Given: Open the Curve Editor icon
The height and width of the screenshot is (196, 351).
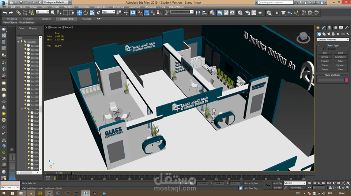Looking at the screenshot, I should point(226,13).
